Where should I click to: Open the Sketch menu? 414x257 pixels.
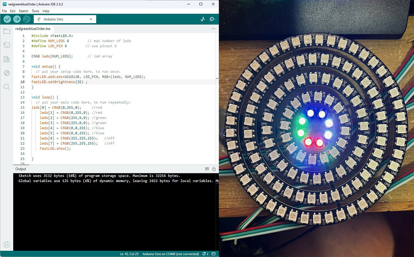pyautogui.click(x=23, y=11)
